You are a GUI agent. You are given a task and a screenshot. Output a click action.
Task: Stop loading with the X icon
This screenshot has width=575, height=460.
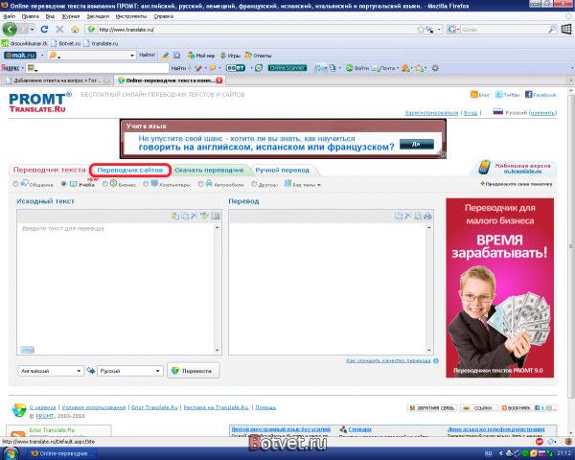tap(59, 30)
